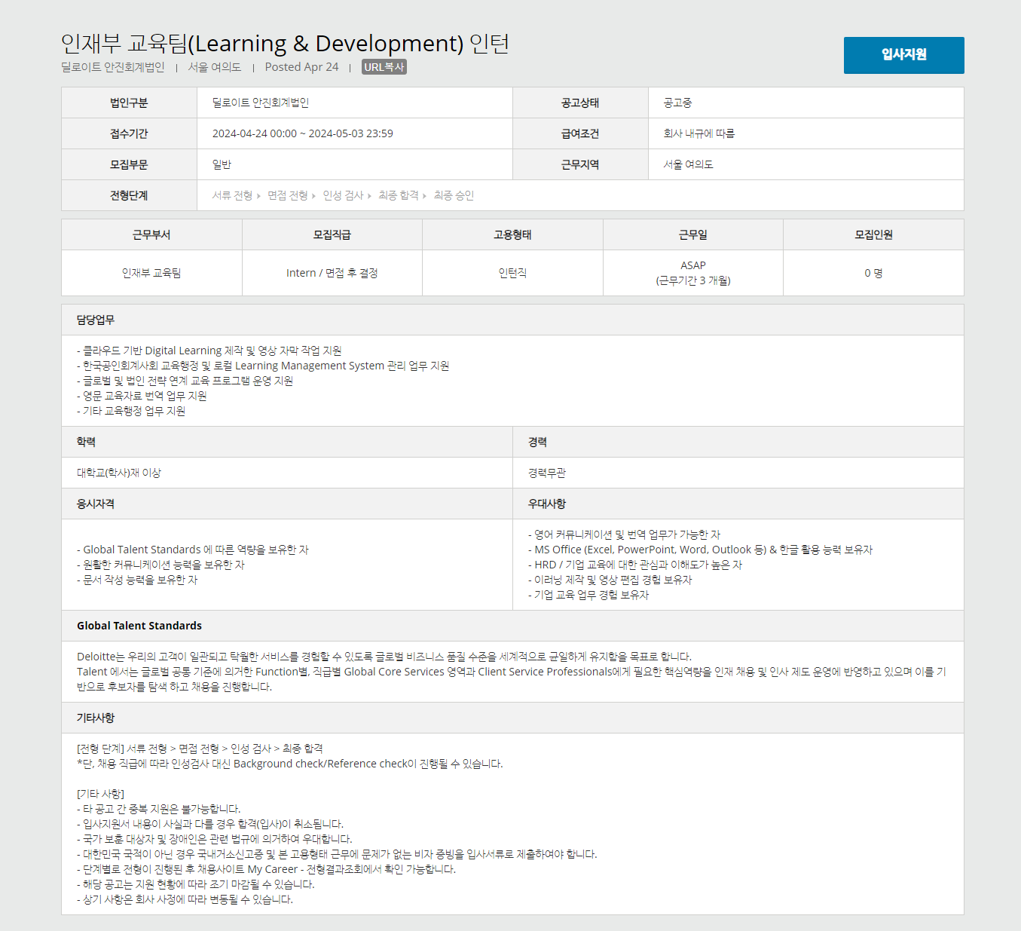The width and height of the screenshot is (1021, 931).
Task: Click 면접 전형 stage step
Action: click(x=288, y=195)
